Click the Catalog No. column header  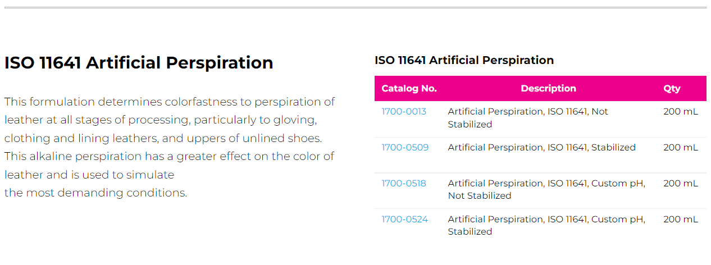[409, 89]
